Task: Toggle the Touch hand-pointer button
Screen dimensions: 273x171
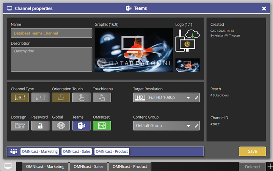Action: (x=81, y=97)
